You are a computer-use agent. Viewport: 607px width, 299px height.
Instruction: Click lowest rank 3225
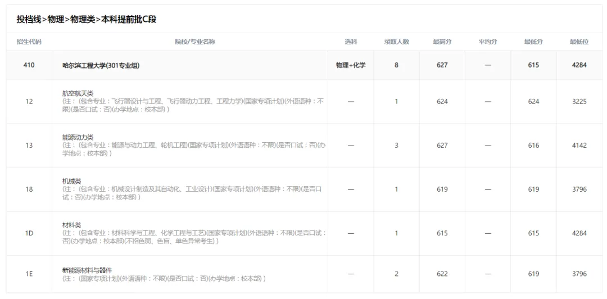579,102
